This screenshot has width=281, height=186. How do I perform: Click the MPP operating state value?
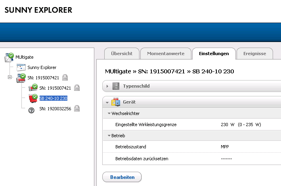click(x=225, y=147)
